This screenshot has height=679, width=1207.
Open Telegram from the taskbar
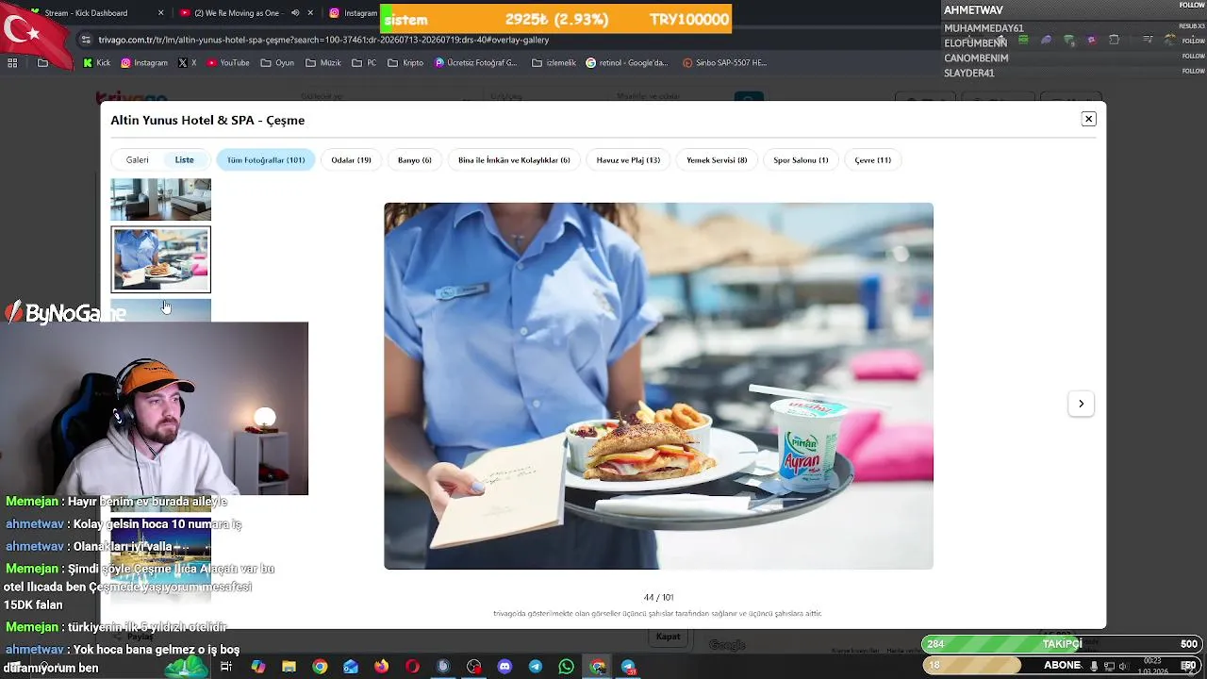click(x=536, y=667)
